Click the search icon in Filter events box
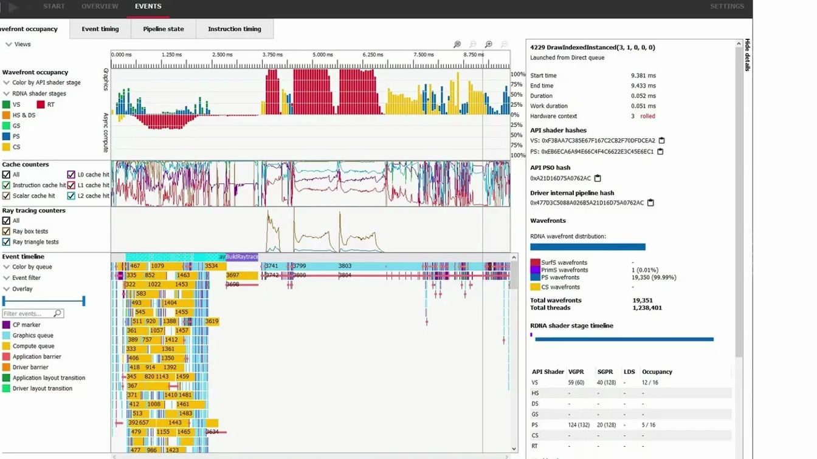 click(57, 313)
